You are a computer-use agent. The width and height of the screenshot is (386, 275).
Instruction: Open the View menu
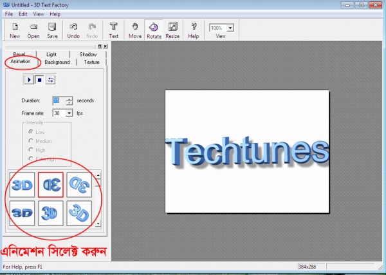coord(39,14)
